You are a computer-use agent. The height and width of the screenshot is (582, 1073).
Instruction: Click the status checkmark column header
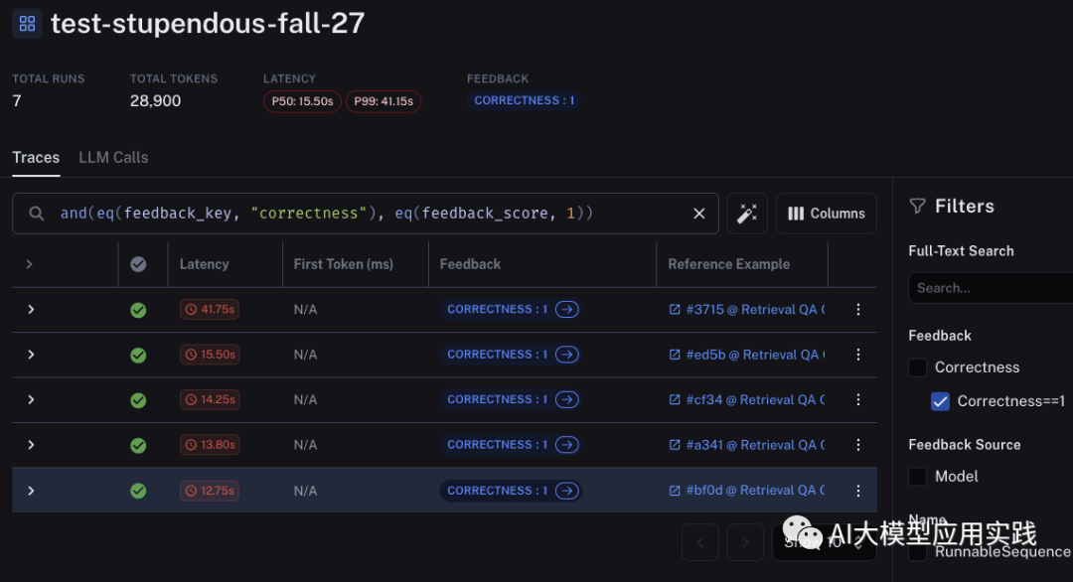click(138, 264)
